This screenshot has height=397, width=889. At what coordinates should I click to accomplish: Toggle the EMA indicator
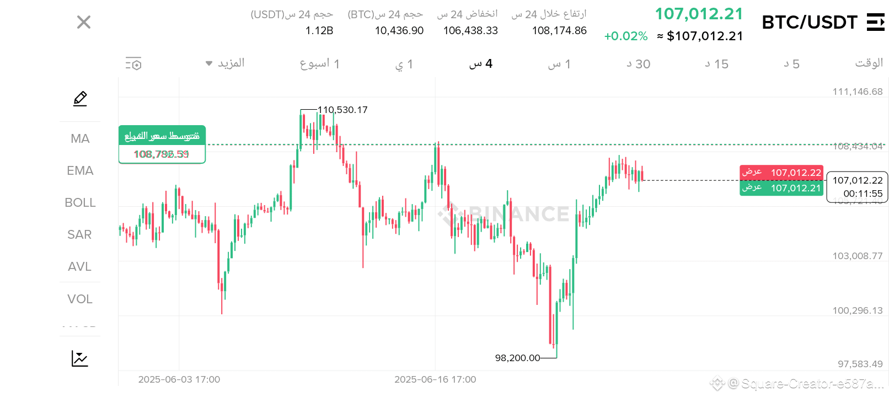pos(80,171)
